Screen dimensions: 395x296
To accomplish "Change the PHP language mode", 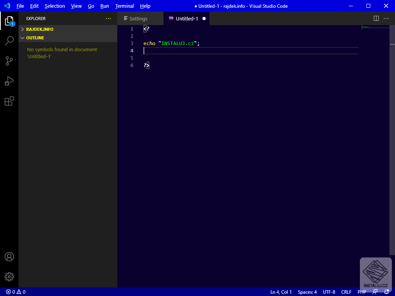I will (x=361, y=292).
